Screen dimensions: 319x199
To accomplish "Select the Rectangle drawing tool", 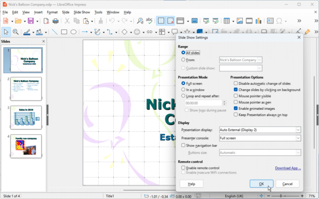I will tap(64, 32).
